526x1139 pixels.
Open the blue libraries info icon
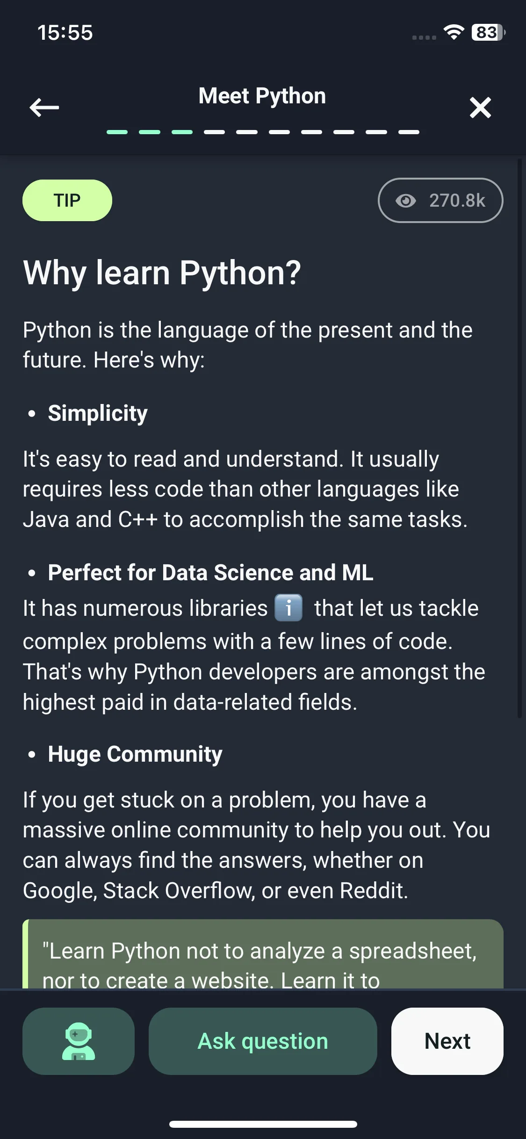coord(288,608)
